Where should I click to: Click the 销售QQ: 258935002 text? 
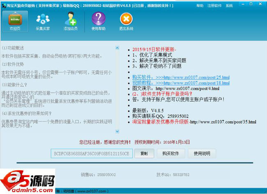coord(98,175)
